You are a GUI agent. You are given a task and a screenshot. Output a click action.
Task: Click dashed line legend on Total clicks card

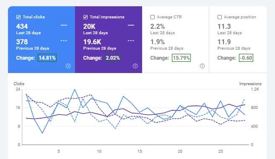(x=64, y=40)
